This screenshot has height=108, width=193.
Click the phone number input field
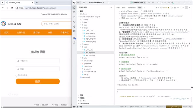click(38, 61)
